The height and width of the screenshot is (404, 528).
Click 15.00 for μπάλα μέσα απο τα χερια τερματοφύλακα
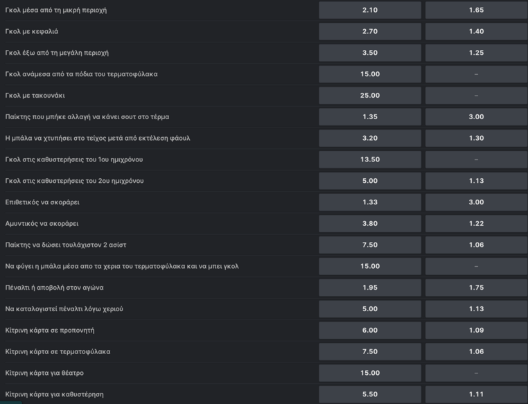click(x=370, y=266)
